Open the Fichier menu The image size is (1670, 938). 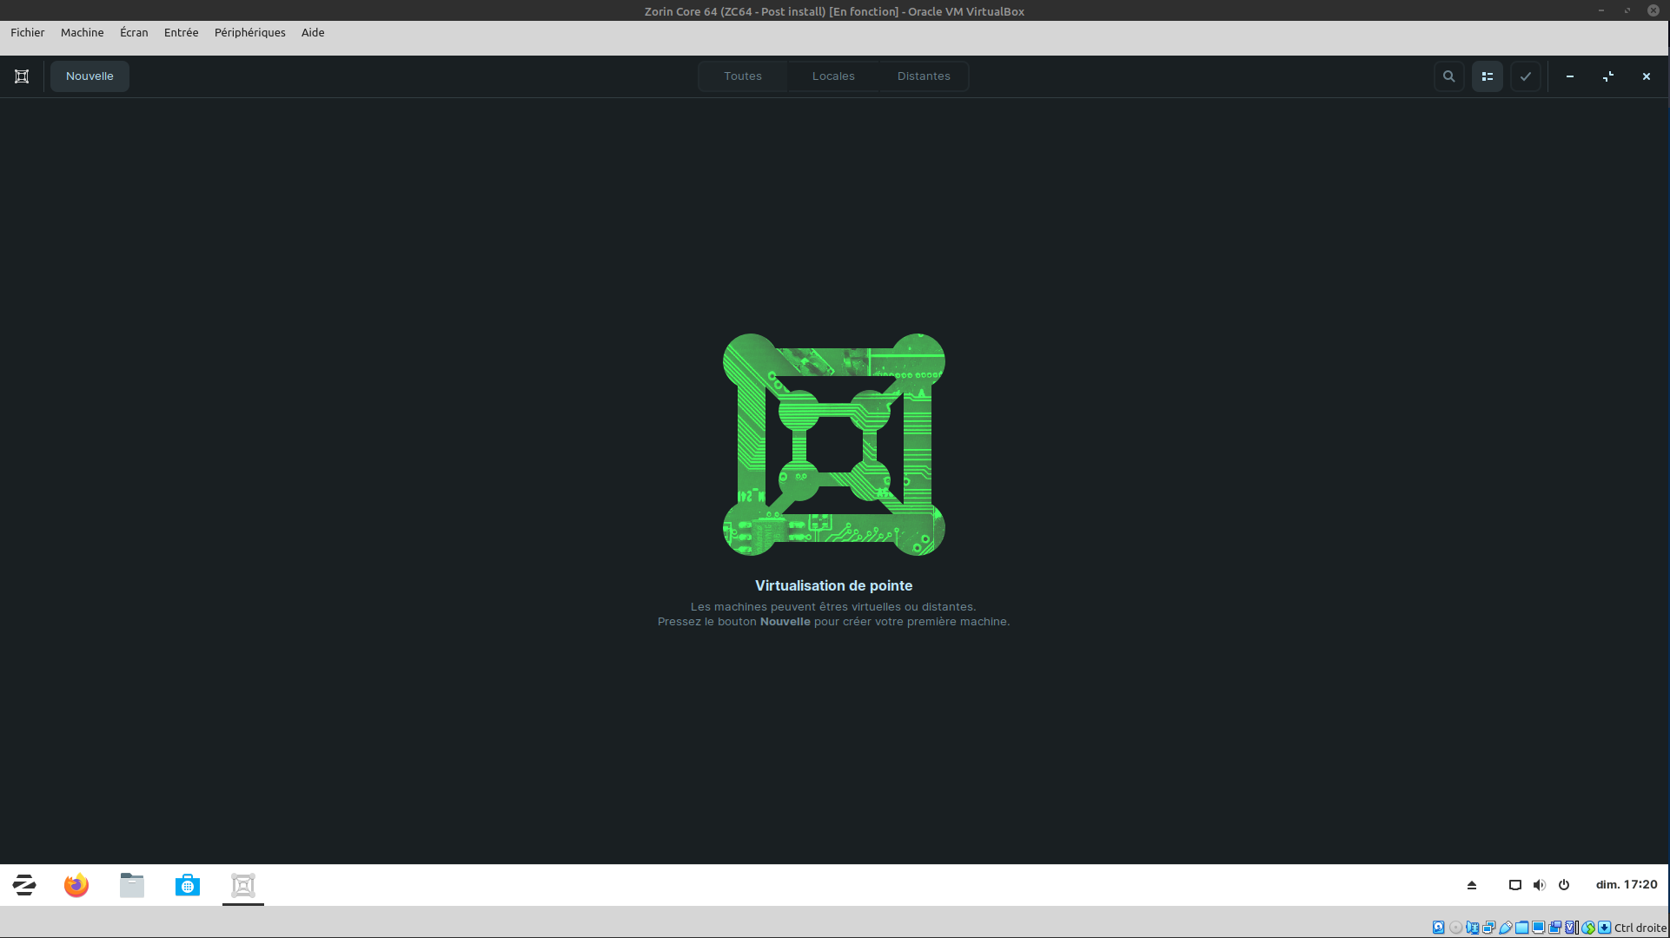(x=28, y=32)
